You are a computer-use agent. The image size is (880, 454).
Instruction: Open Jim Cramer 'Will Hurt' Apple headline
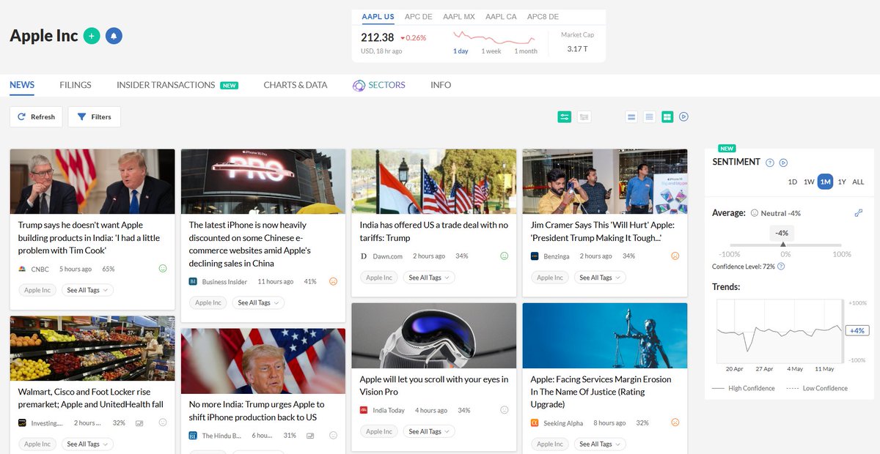(602, 231)
